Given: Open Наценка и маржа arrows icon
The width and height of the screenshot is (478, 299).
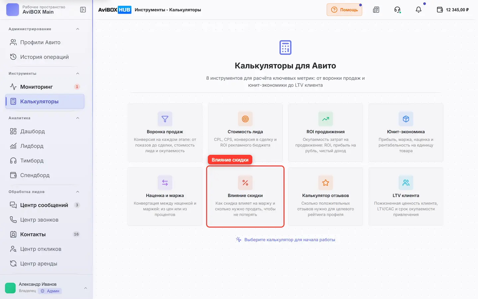Looking at the screenshot, I should 165,183.
